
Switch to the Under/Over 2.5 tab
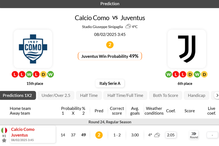56,95
